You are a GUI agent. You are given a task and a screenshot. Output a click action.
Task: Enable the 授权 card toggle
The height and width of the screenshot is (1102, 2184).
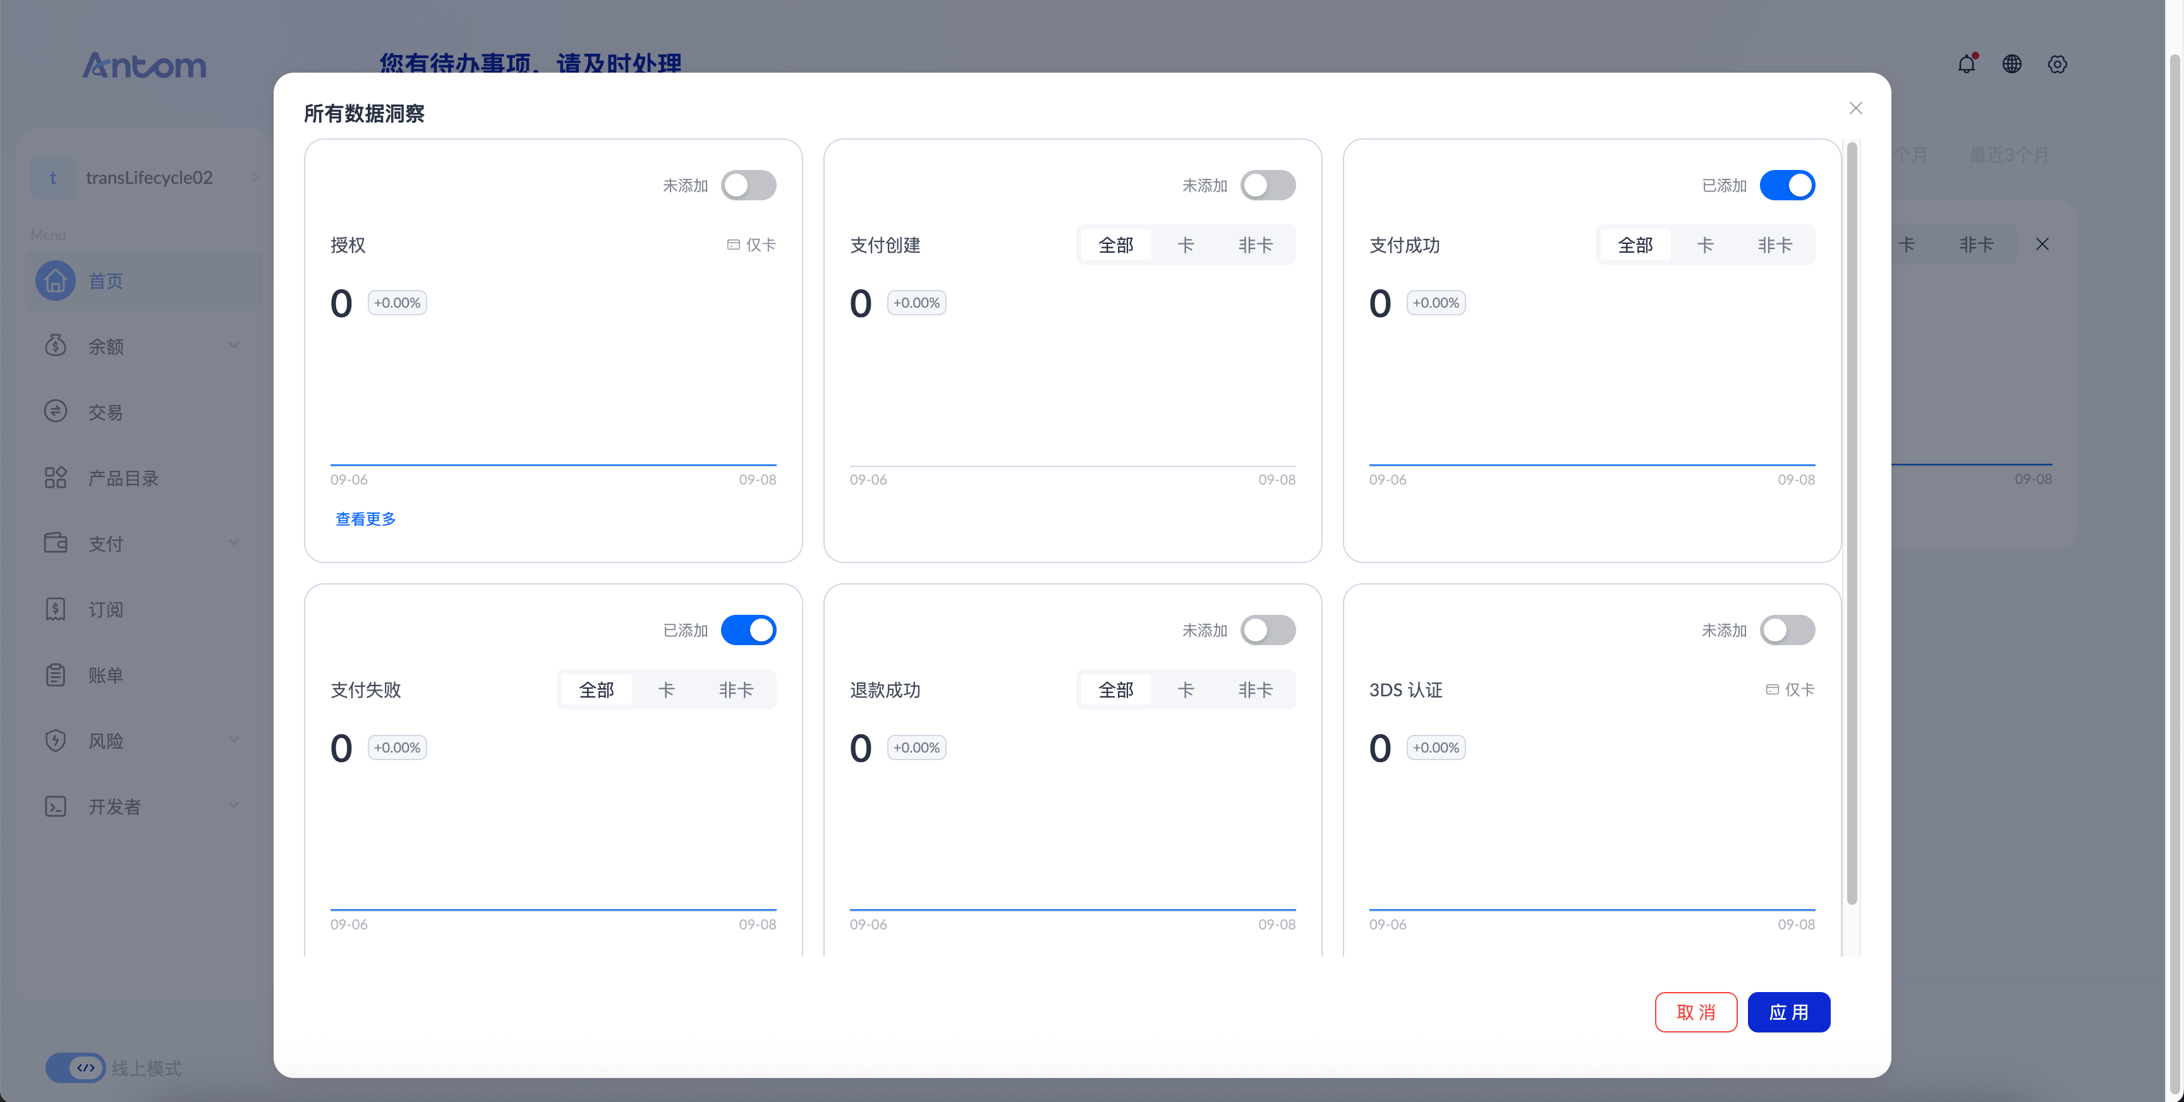pyautogui.click(x=749, y=185)
